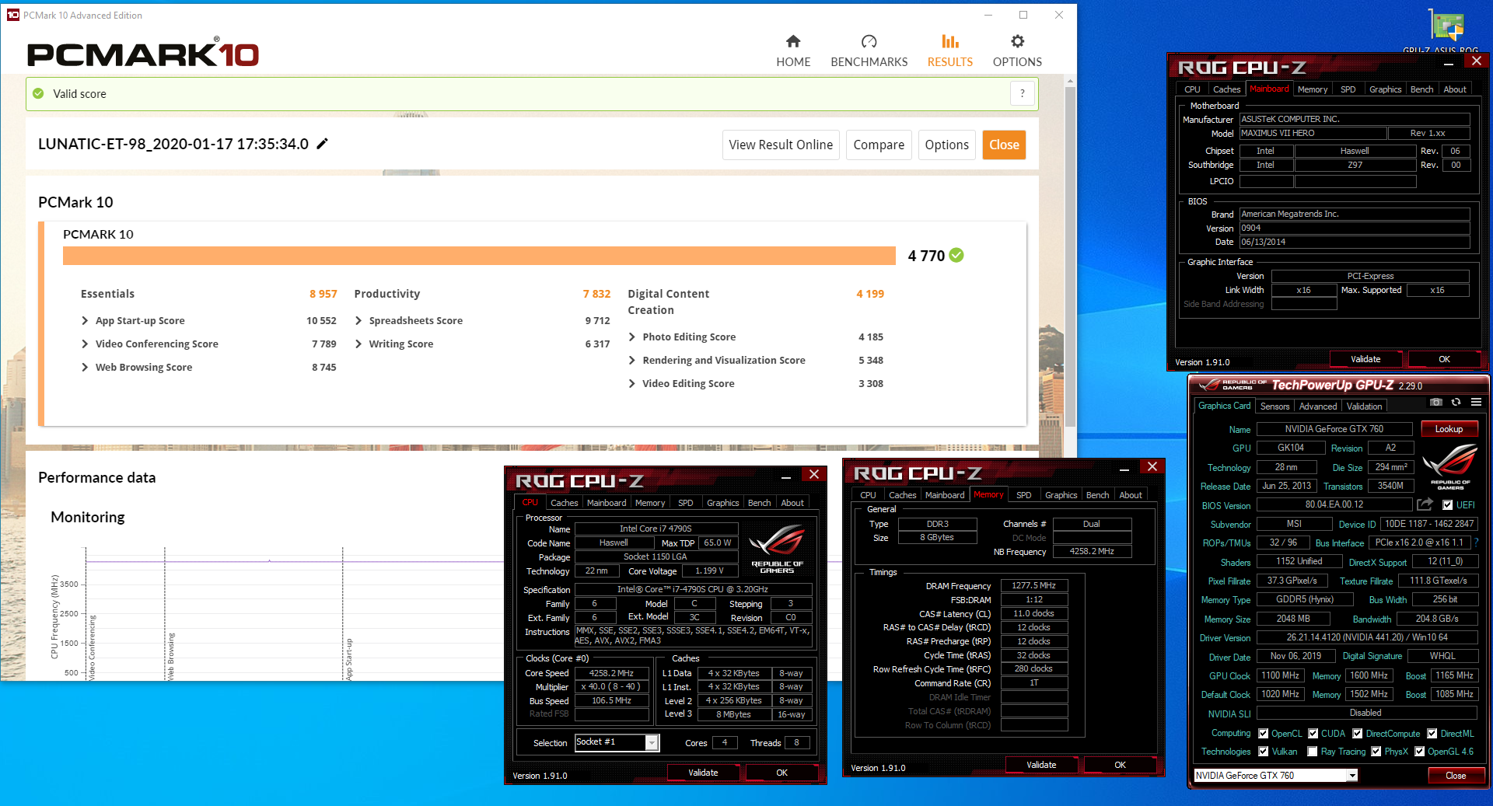Toggle the PhysX checkbox
This screenshot has width=1493, height=806.
(1376, 751)
